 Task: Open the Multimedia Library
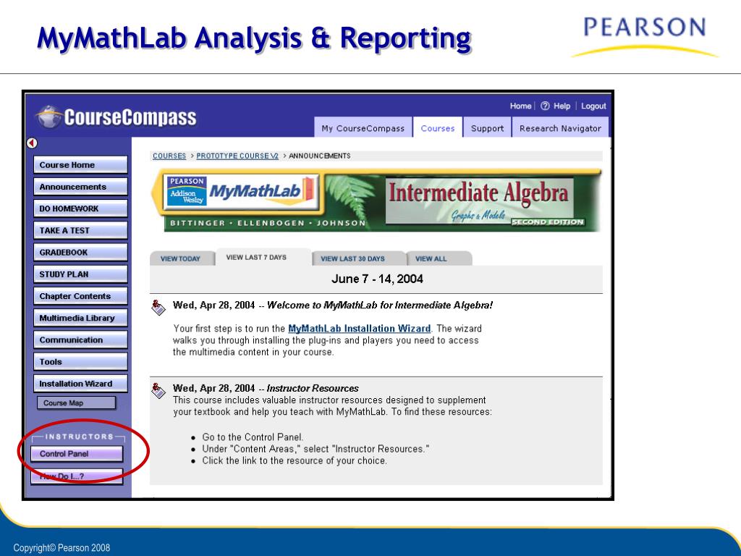pyautogui.click(x=80, y=319)
